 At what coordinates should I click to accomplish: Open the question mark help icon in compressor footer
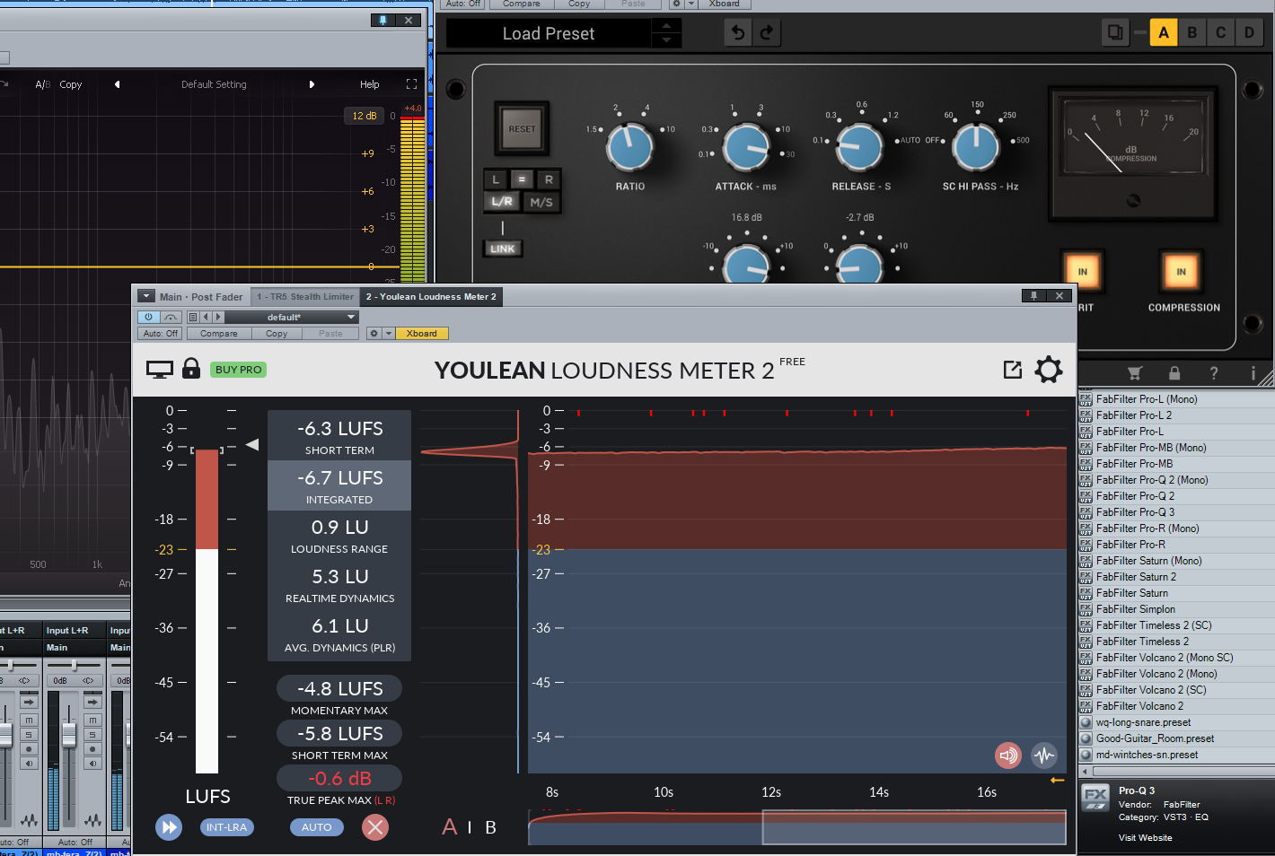[1214, 373]
